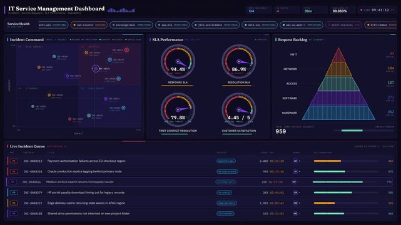The image size is (401, 225).
Task: Open the payments-api service tag in the queue
Action: (x=226, y=161)
